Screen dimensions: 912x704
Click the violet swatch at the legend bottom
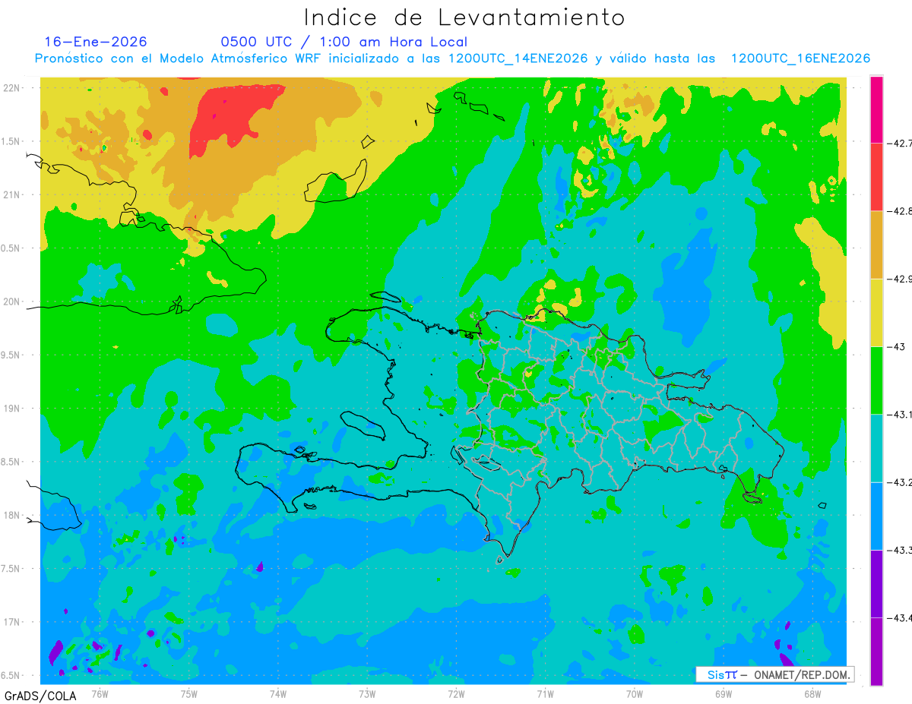[876, 651]
